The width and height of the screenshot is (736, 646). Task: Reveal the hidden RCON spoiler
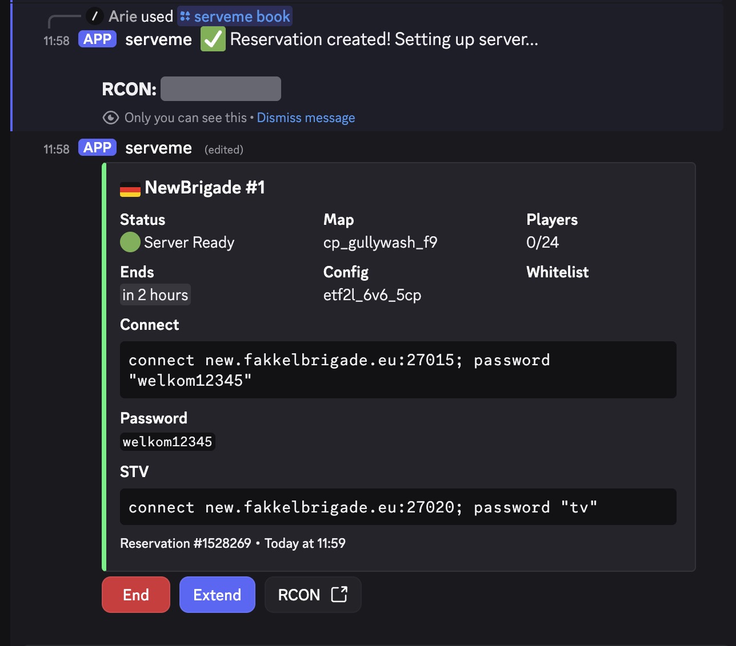[221, 89]
